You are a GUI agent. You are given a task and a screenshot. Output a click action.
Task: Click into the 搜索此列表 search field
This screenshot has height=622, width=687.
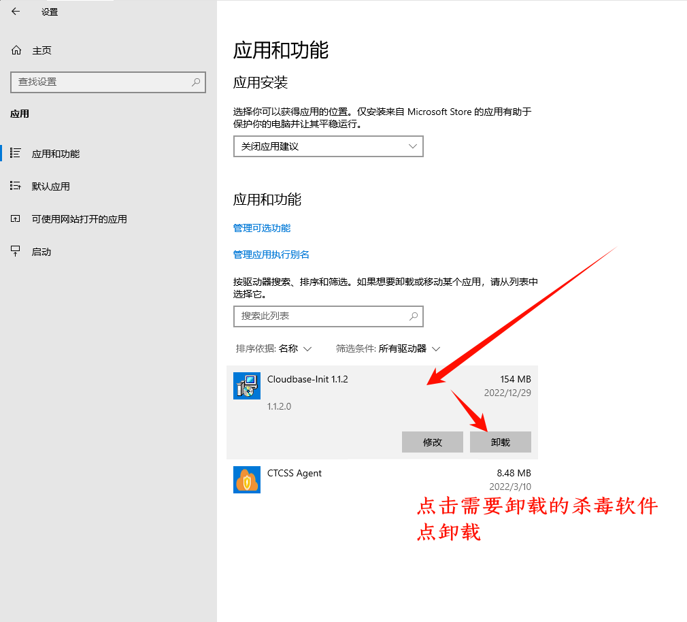pos(320,316)
